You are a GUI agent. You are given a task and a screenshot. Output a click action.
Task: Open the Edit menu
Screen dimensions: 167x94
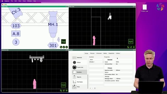tap(16, 1)
